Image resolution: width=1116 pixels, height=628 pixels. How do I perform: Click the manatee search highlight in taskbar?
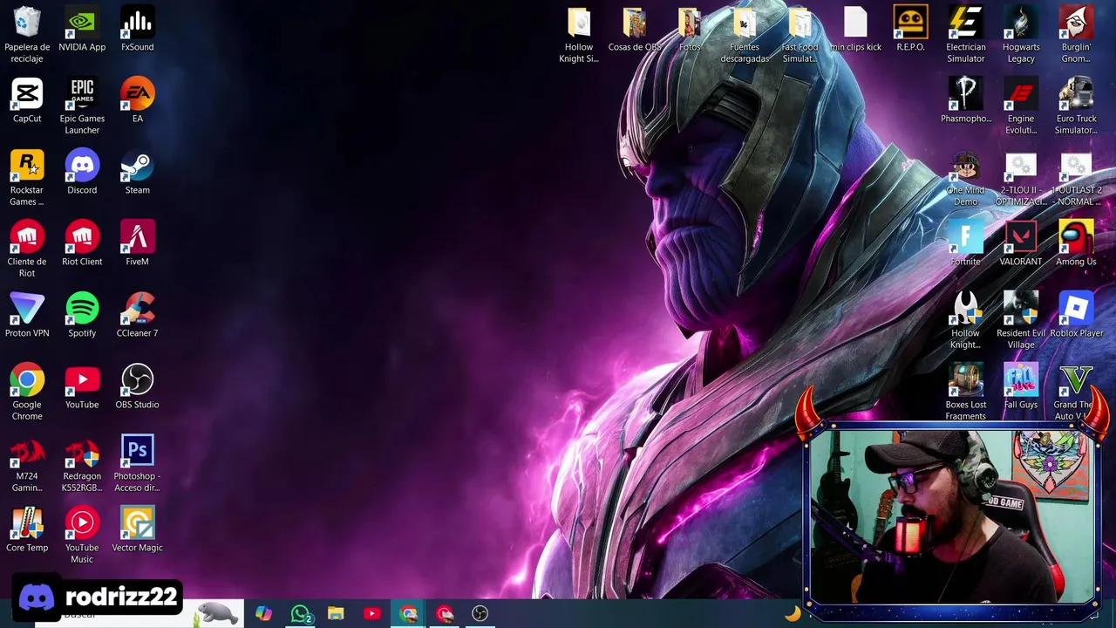(217, 613)
